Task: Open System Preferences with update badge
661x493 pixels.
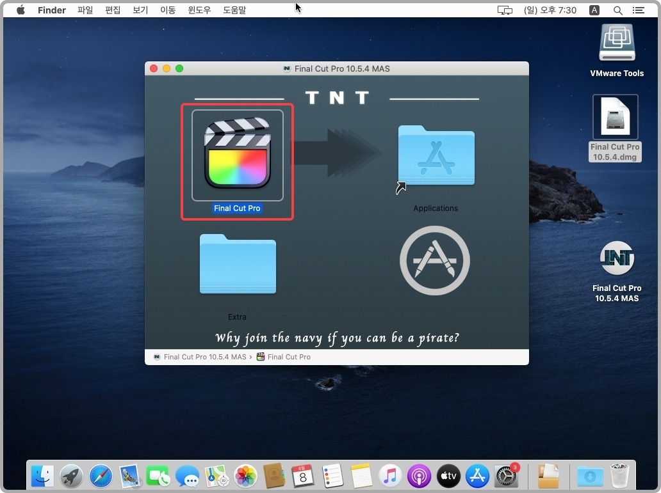Action: [x=506, y=476]
